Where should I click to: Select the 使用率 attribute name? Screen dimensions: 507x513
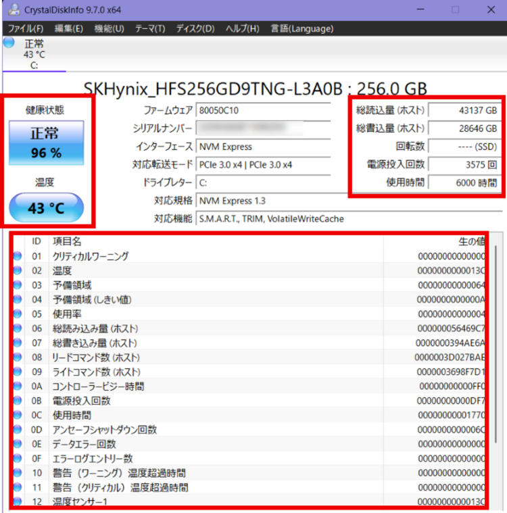[x=67, y=314]
